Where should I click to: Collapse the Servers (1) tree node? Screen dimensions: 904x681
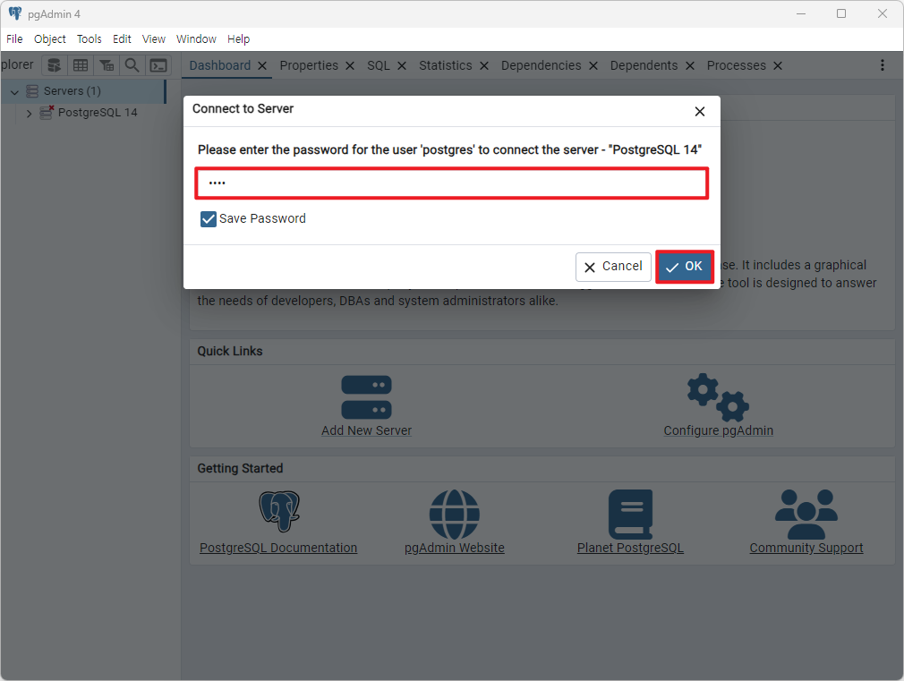click(14, 91)
